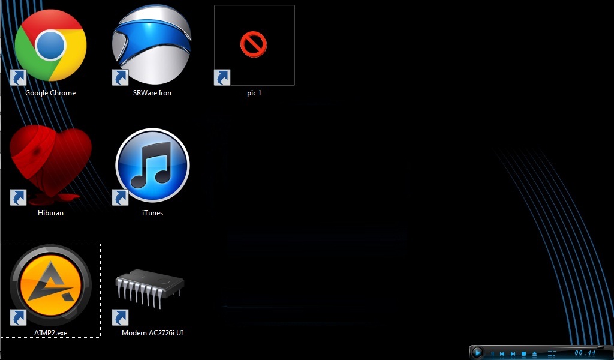Click the AIMP2.exe label text
Viewport: 614px width, 360px height.
[x=50, y=332]
